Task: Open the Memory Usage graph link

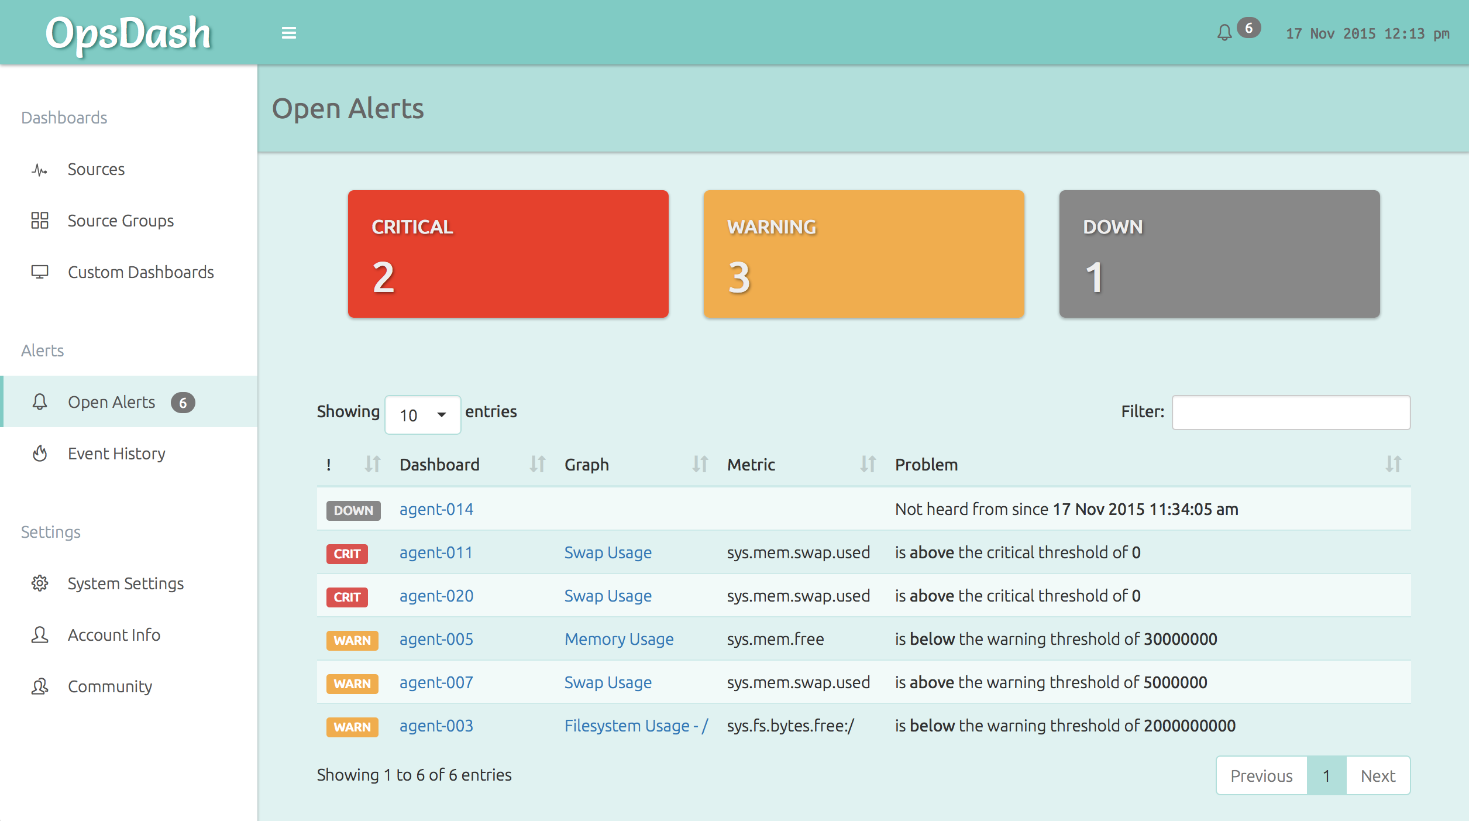Action: coord(619,640)
